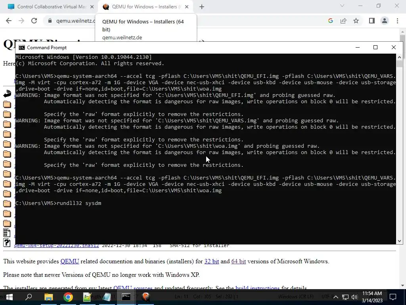Select Command Prompt taskbar button
Viewport: 406px width, 305px height.
tap(126, 297)
